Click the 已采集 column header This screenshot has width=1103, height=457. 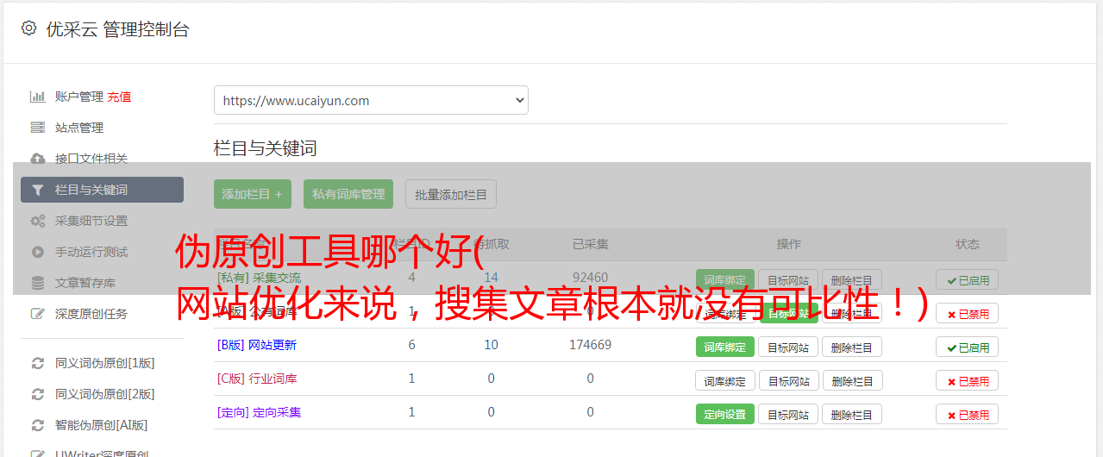click(590, 244)
